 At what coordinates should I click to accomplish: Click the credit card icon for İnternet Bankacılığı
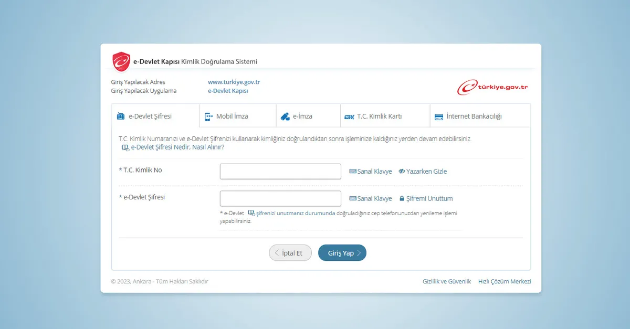pyautogui.click(x=438, y=116)
